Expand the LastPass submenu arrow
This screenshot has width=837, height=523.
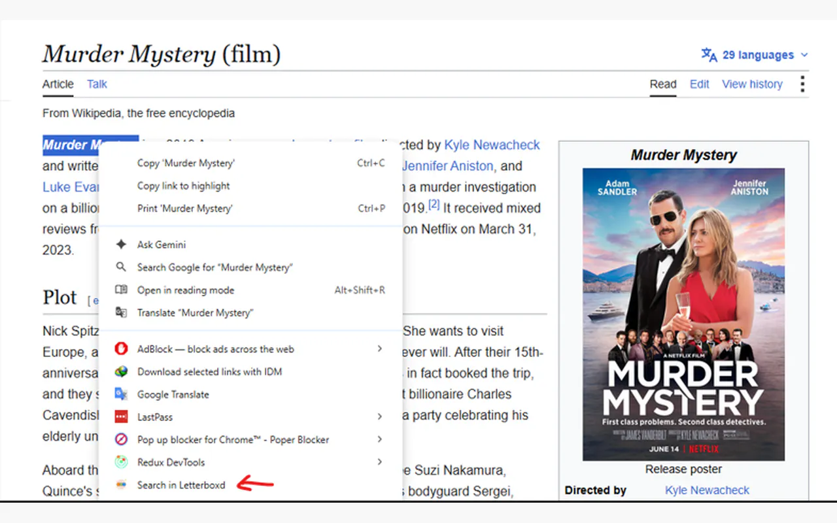pyautogui.click(x=379, y=417)
